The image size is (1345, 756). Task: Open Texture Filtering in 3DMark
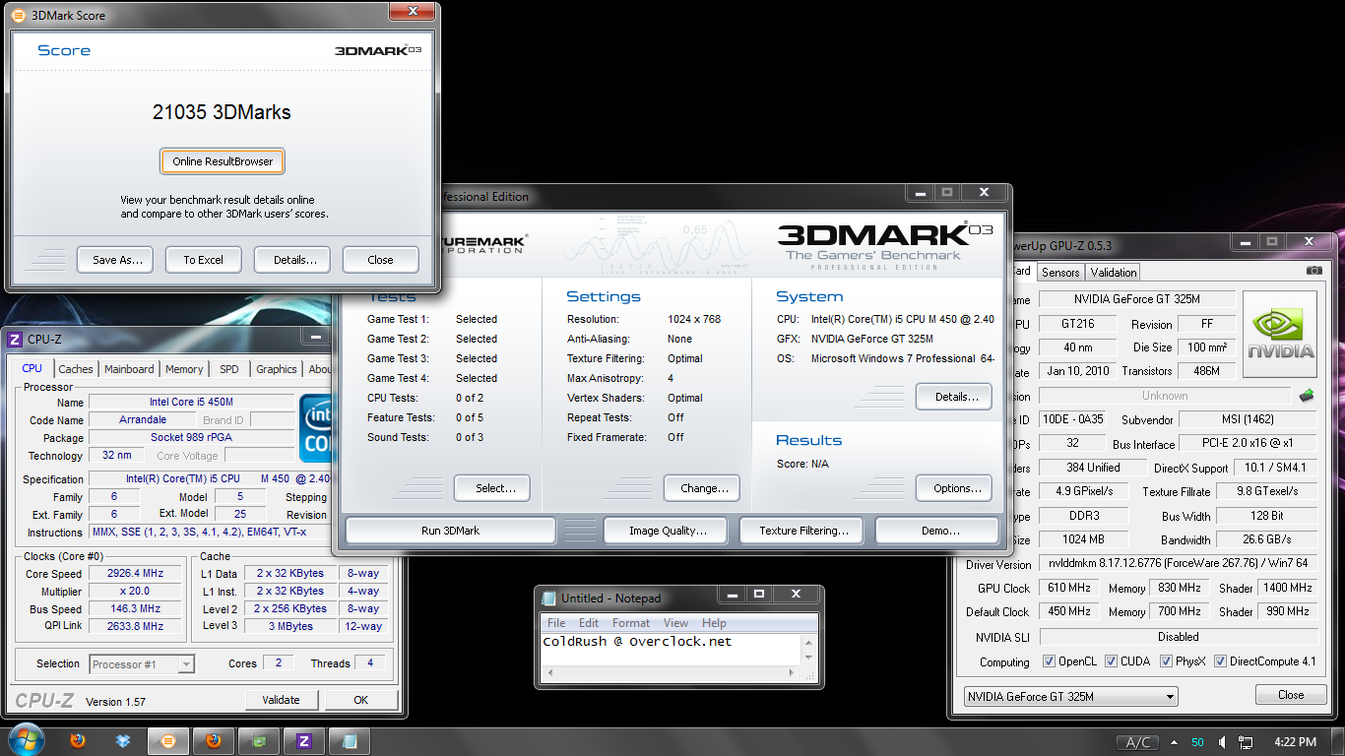tap(801, 531)
